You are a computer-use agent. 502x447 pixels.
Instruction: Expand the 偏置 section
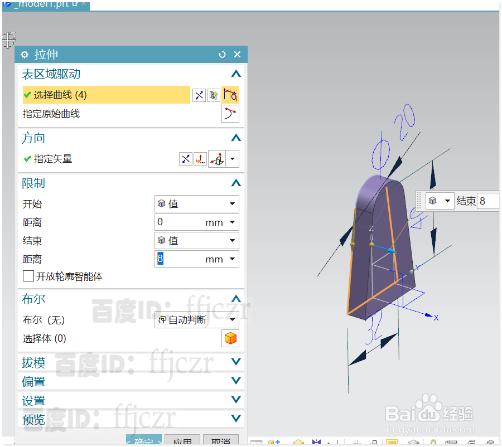pos(236,381)
